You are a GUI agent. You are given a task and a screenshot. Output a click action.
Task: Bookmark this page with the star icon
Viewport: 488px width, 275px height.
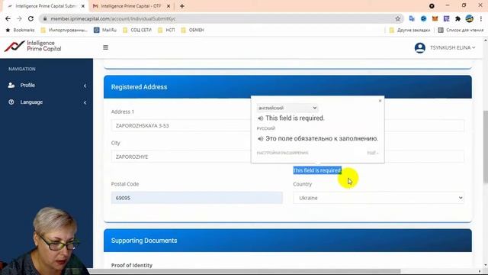398,18
